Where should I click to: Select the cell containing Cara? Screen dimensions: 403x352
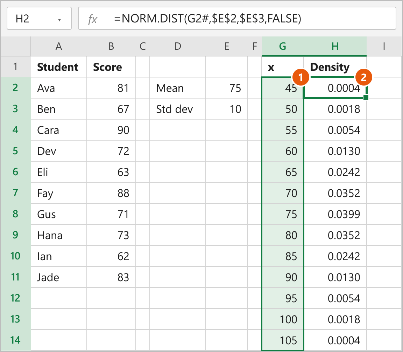click(59, 130)
